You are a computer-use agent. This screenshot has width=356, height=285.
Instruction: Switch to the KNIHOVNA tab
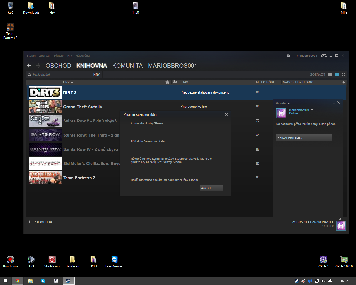pyautogui.click(x=92, y=66)
